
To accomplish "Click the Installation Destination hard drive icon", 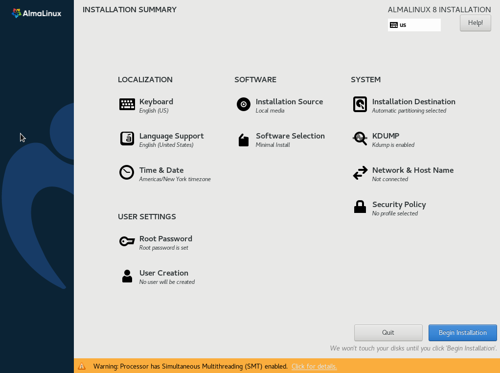I will [360, 104].
